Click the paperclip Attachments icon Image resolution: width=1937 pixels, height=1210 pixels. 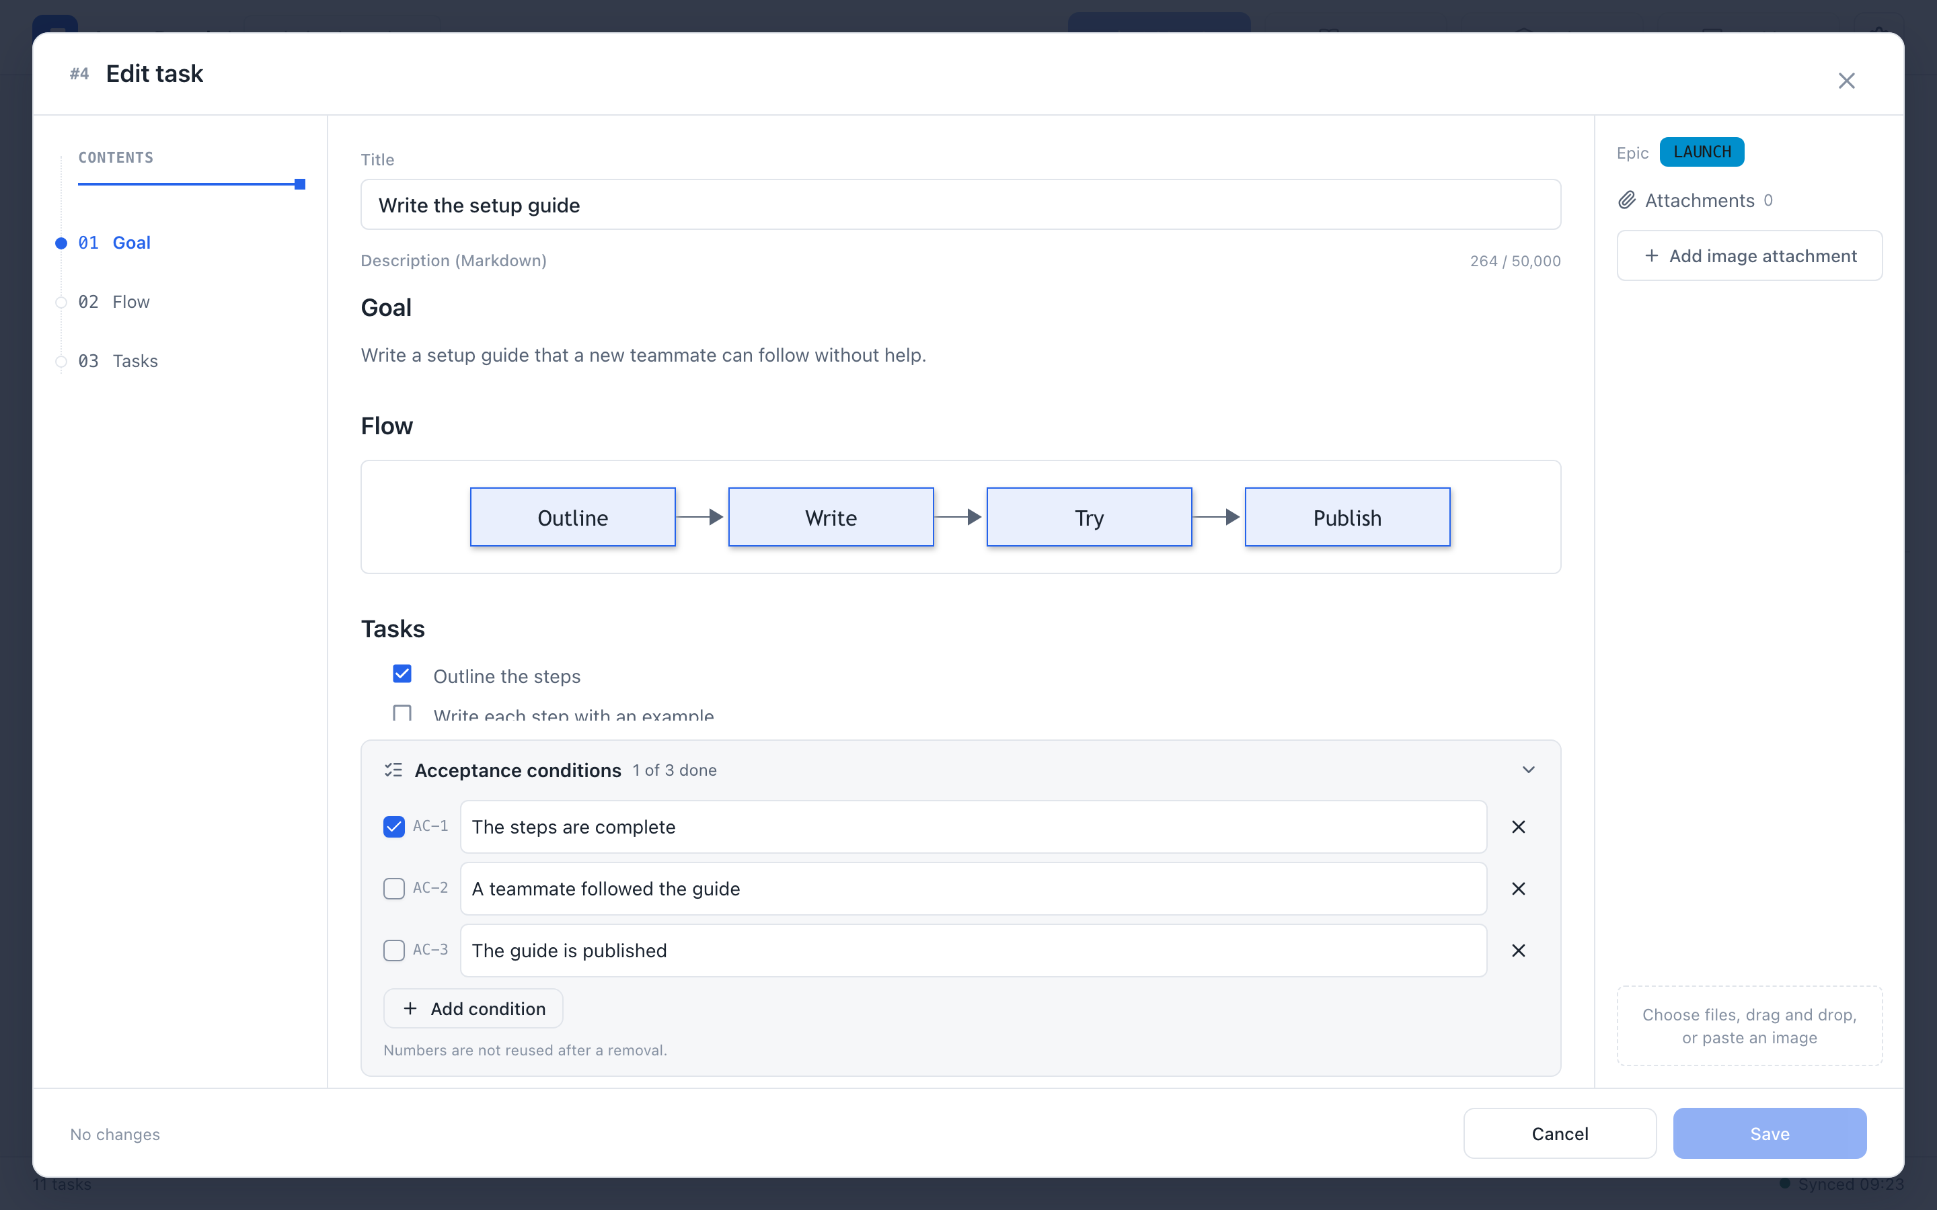[x=1626, y=200]
